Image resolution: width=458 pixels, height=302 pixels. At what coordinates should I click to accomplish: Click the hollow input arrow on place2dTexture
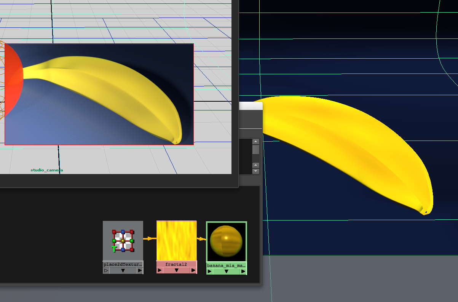[106, 271]
